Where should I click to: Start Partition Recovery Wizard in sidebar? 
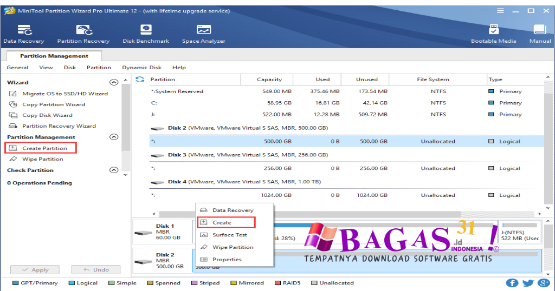53,126
